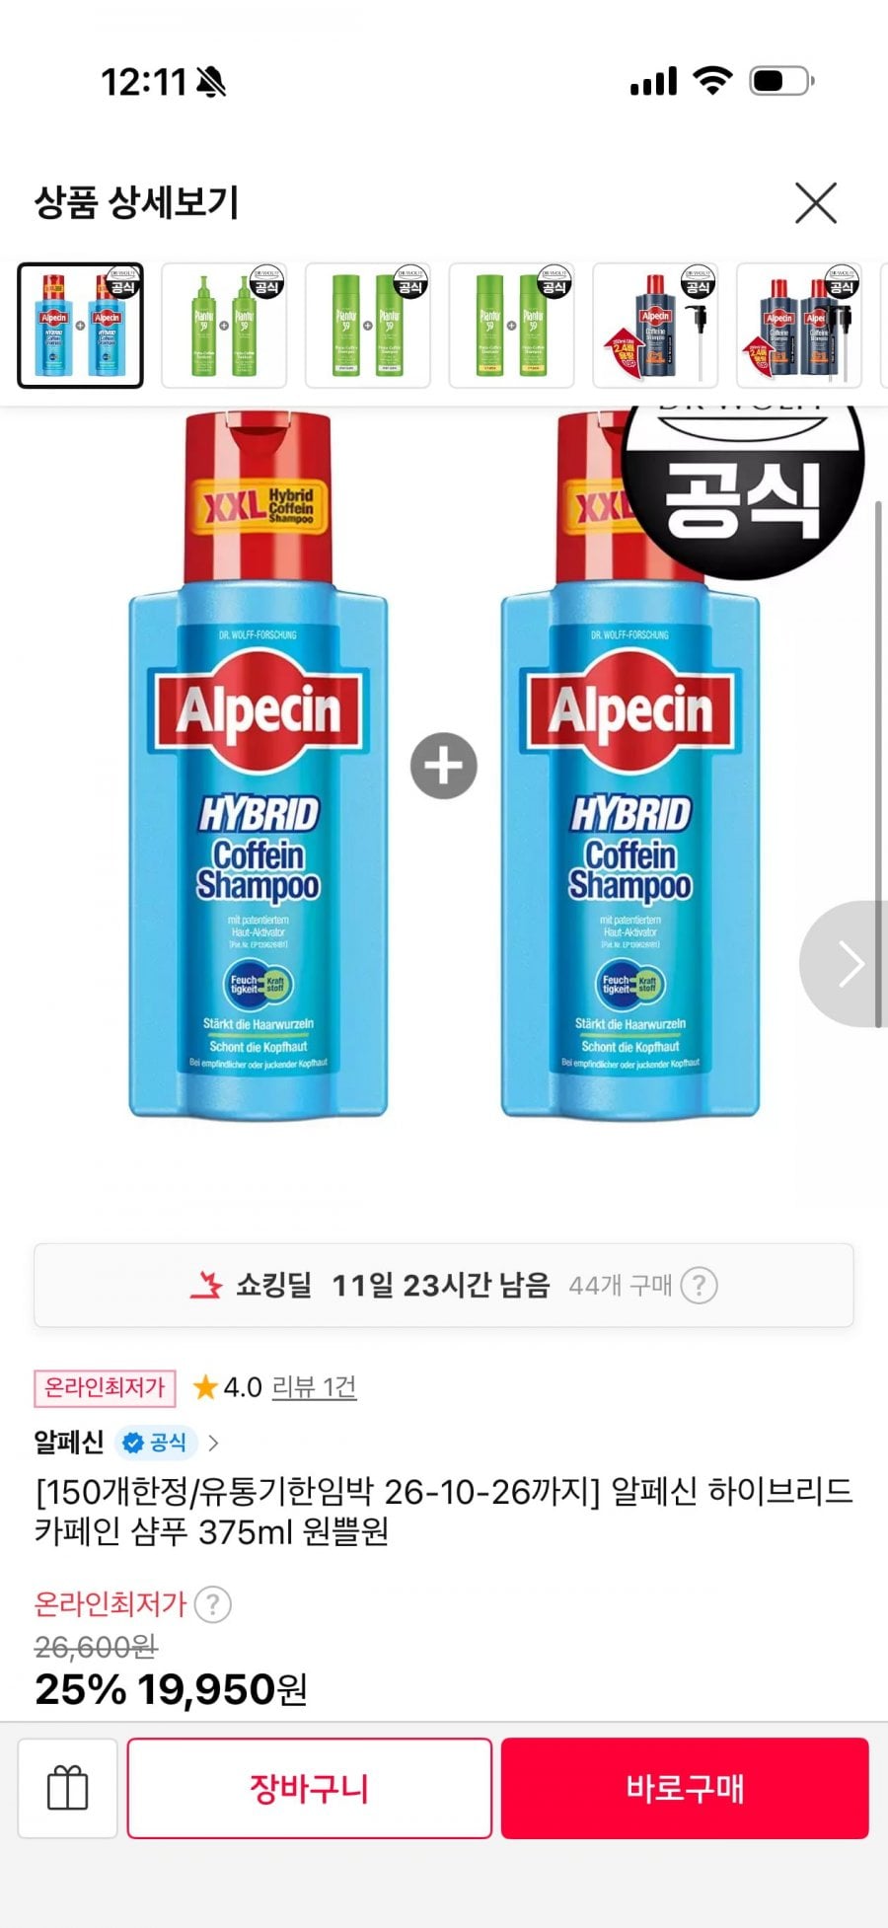Screen dimensions: 888x1928
Task: Expand the 알페신 brand chevron
Action: click(213, 1443)
